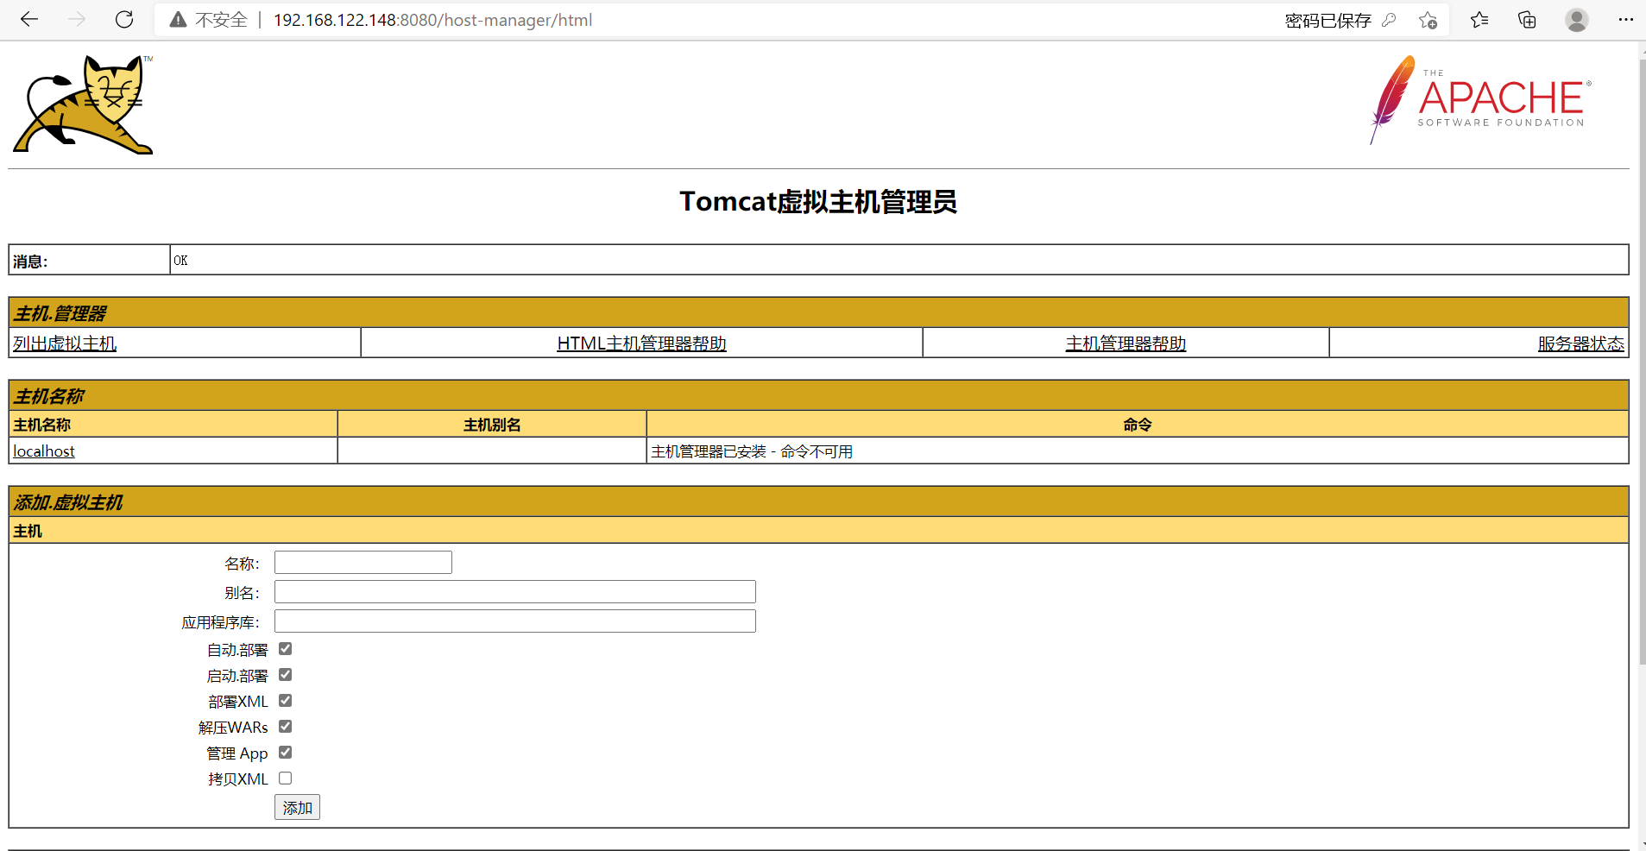This screenshot has width=1646, height=851.
Task: Open the Favorites list icon
Action: point(1479,20)
